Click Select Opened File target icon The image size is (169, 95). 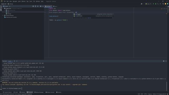click(x=33, y=6)
